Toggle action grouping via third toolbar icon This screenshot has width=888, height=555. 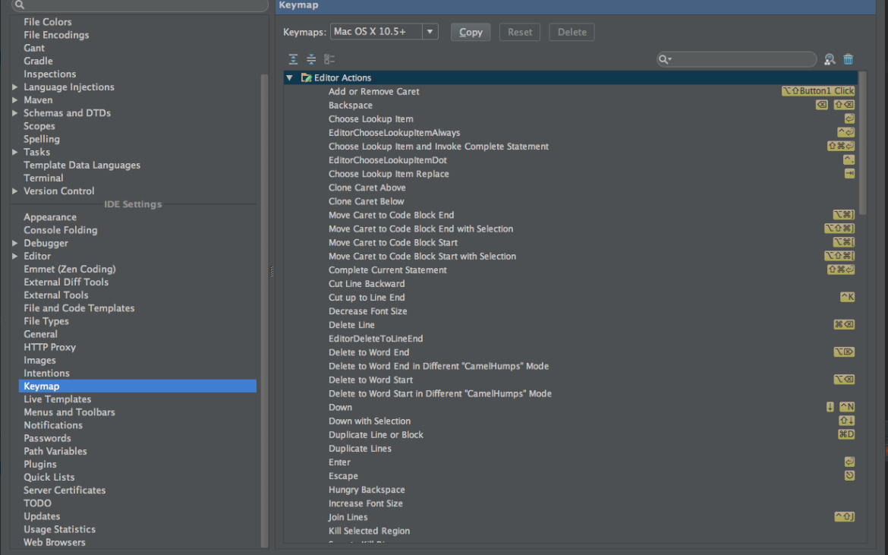pos(329,58)
